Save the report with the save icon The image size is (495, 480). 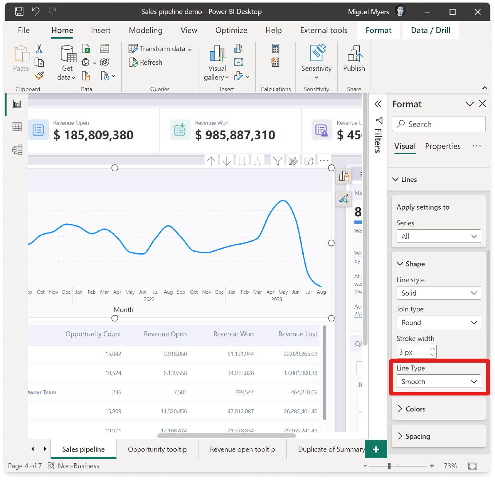point(19,12)
